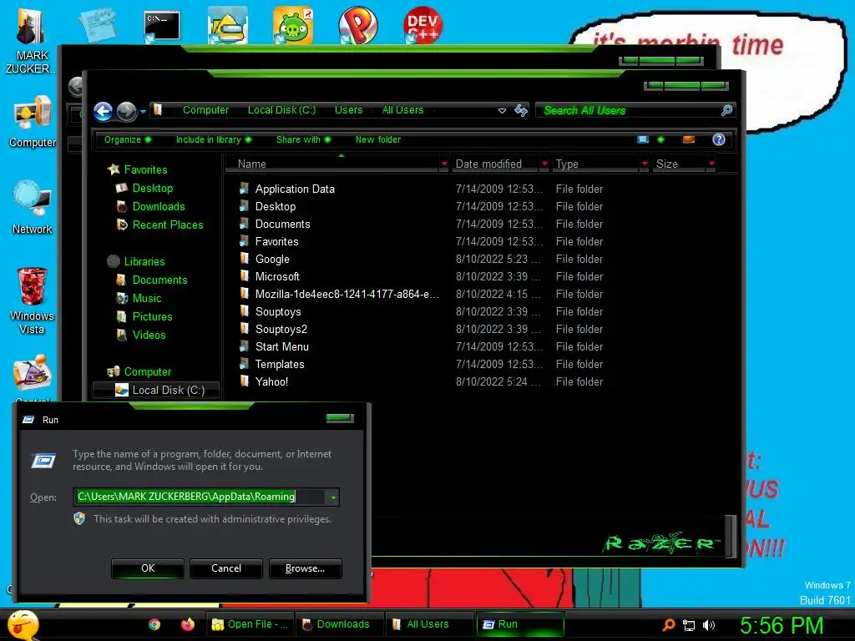Launch the Dev-C++ desktop shortcut
The width and height of the screenshot is (855, 641).
(422, 25)
